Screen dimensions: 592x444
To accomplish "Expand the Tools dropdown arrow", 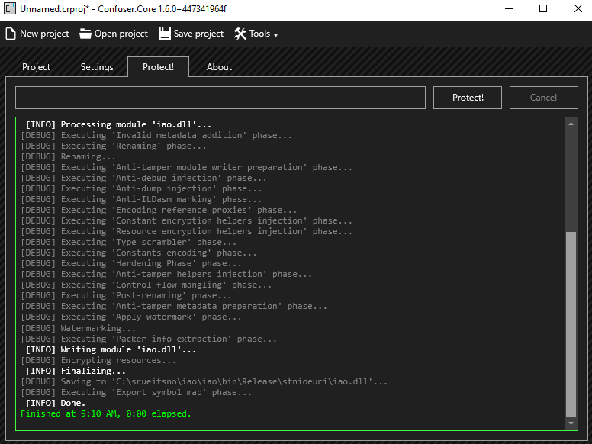I will click(x=275, y=35).
